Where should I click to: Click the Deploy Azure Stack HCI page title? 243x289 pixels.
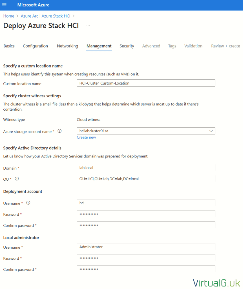point(41,26)
